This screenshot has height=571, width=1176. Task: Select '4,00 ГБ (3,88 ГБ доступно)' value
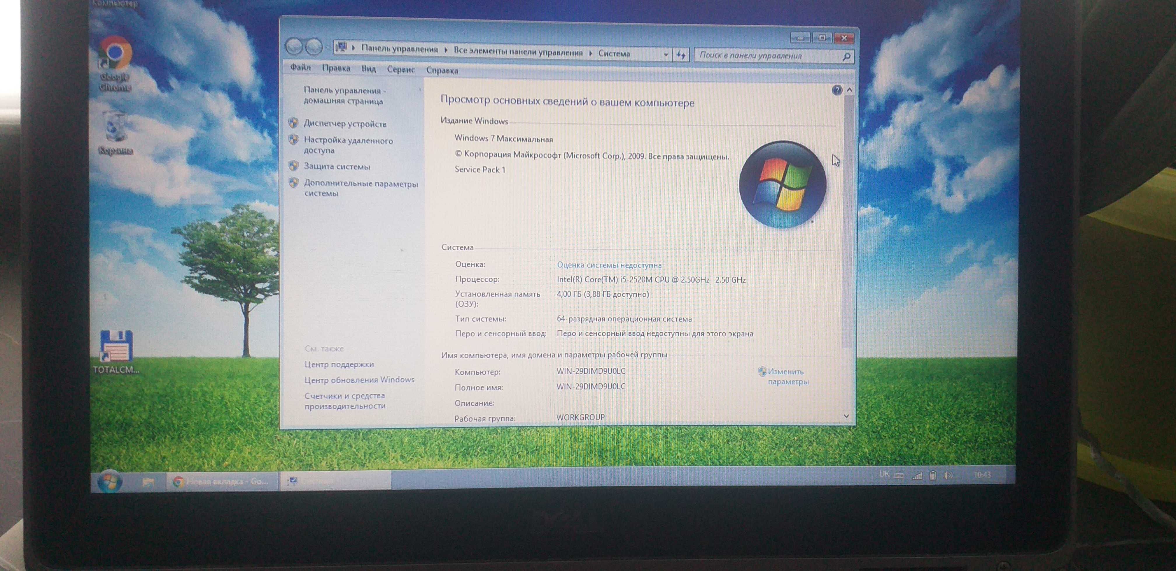(x=603, y=294)
